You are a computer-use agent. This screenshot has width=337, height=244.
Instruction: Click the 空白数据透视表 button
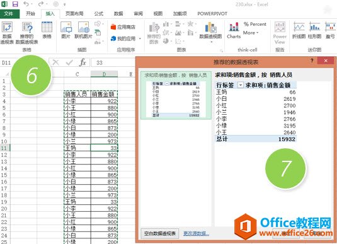click(x=160, y=233)
